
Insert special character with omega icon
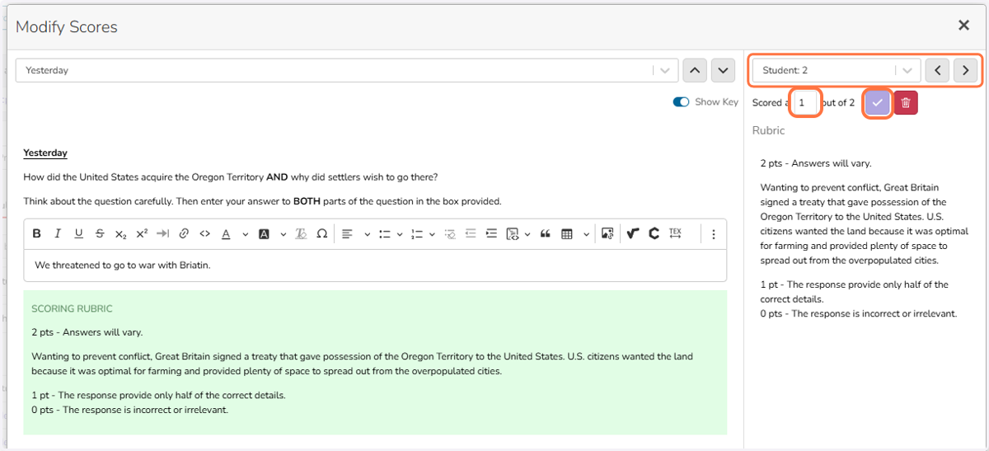[x=322, y=234]
